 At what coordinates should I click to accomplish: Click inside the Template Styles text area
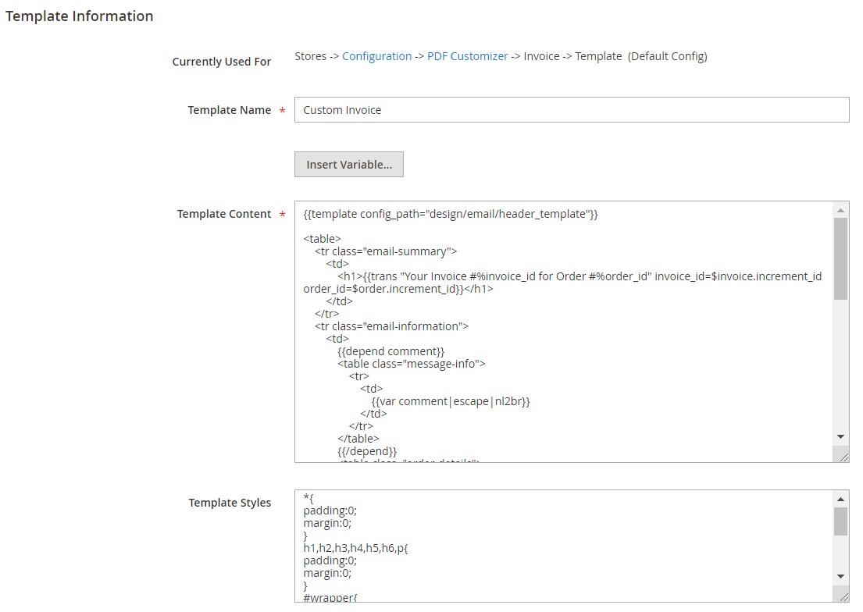click(x=562, y=546)
